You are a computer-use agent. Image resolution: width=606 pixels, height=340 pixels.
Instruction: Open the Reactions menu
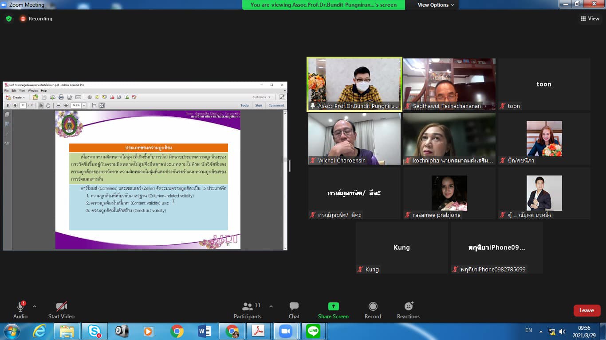point(408,310)
